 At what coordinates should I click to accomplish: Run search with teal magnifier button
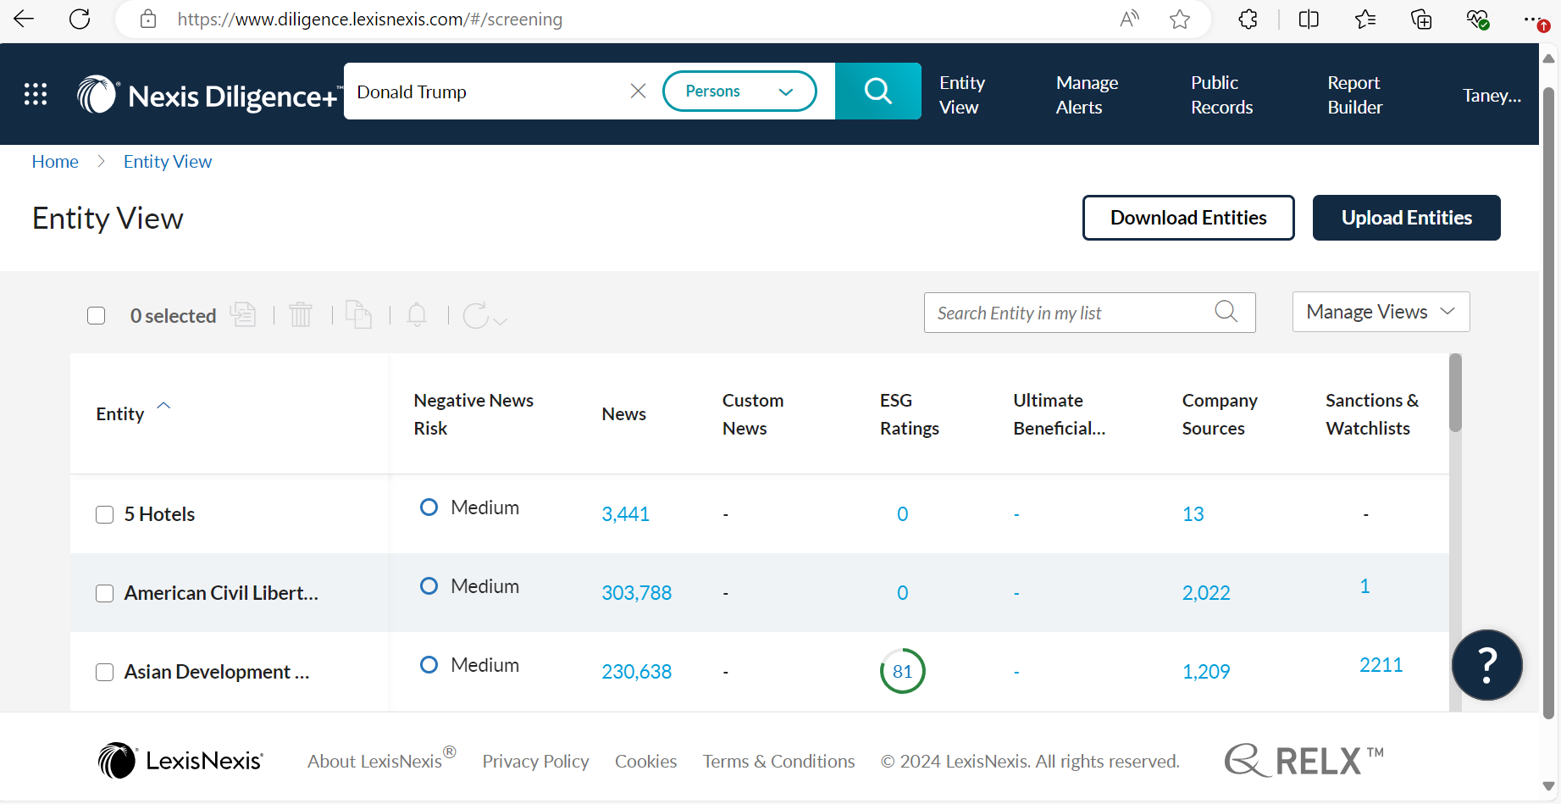878,91
